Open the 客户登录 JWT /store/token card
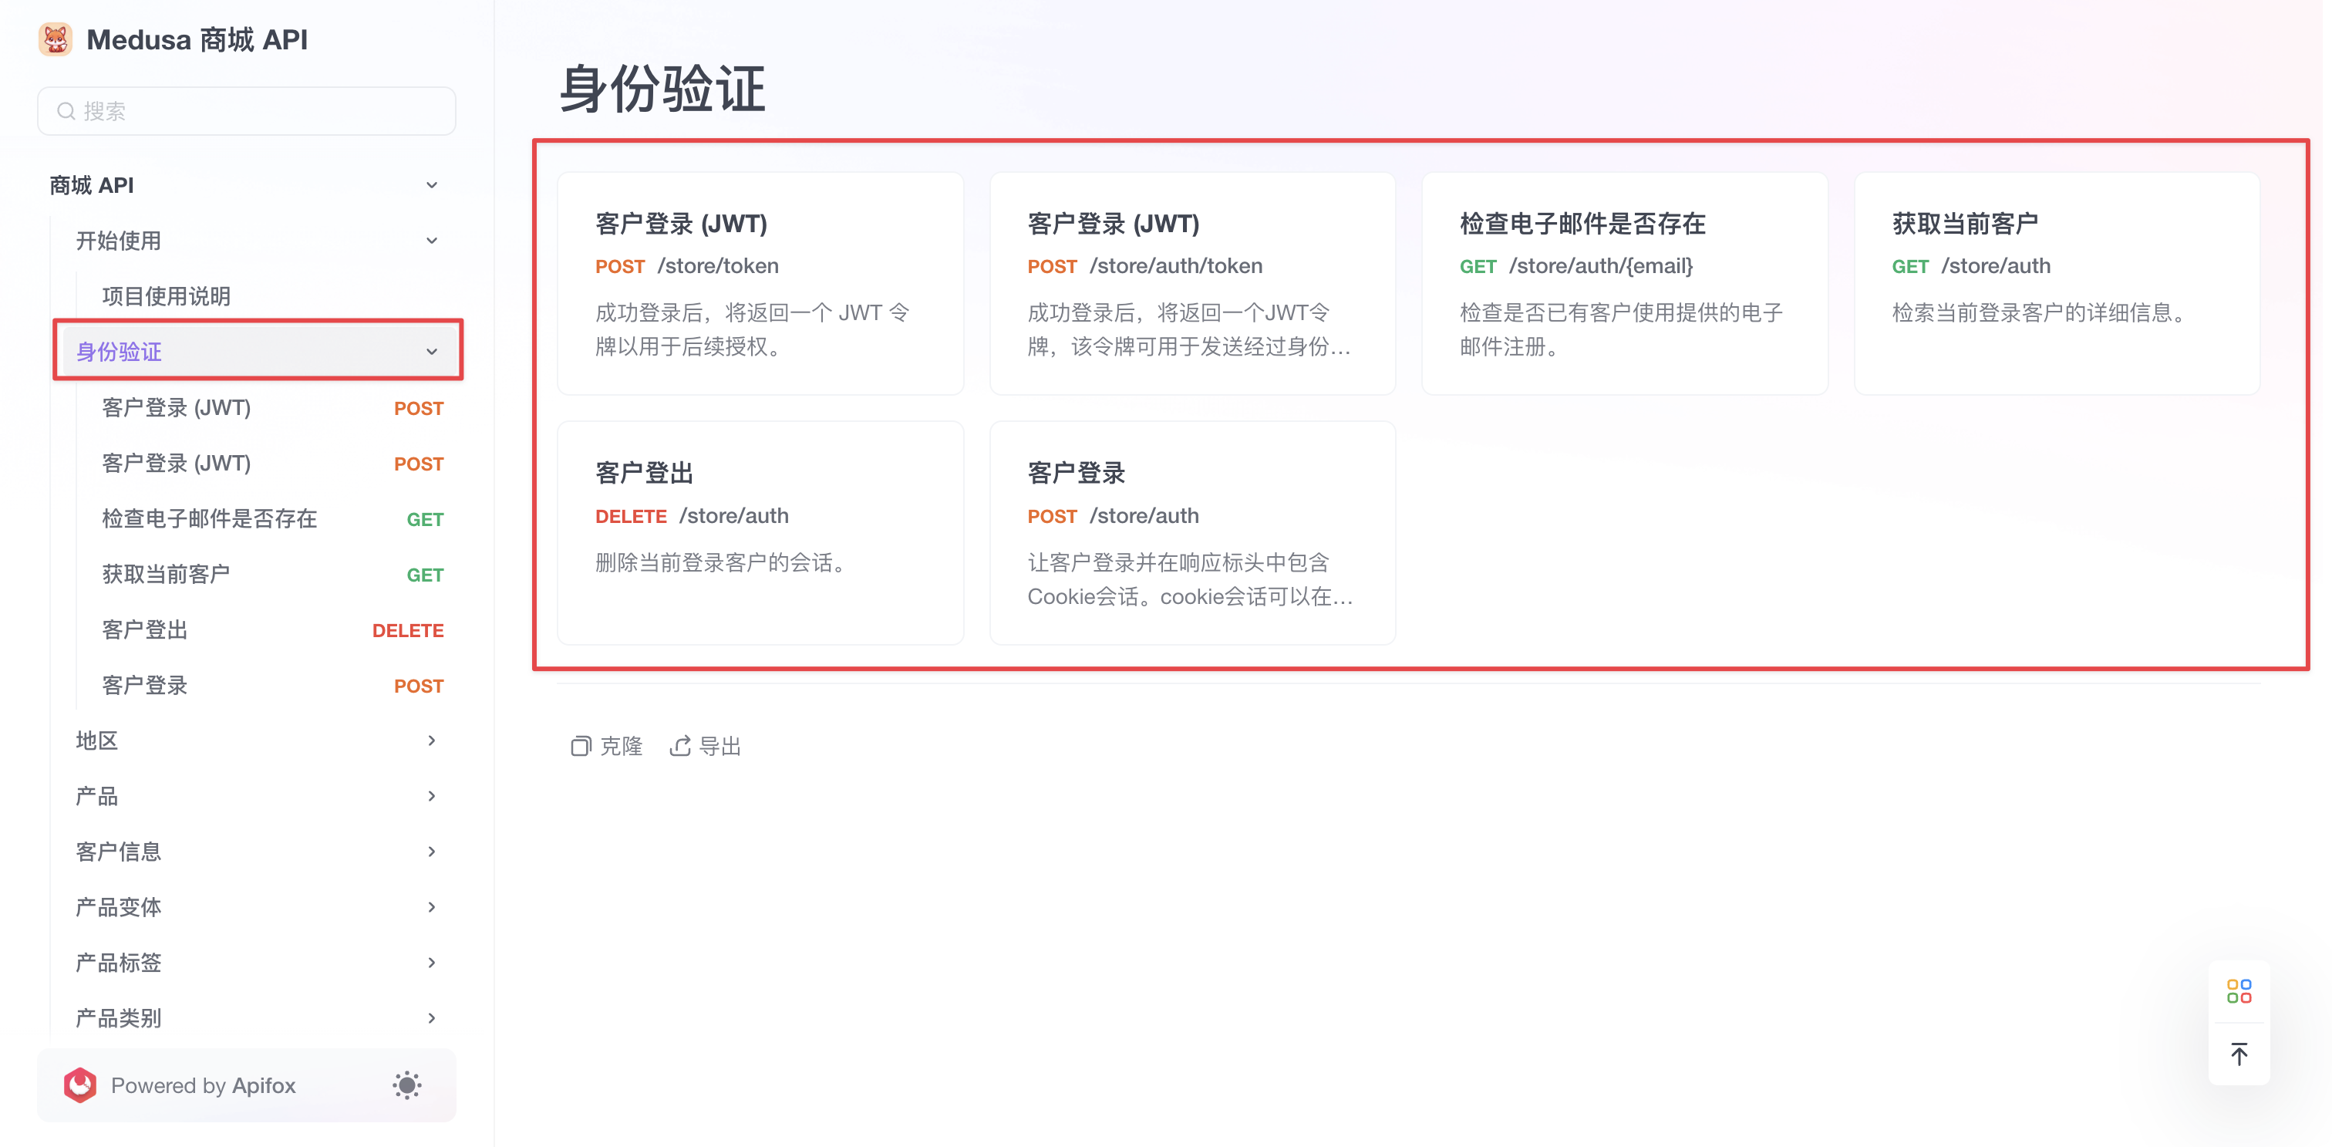This screenshot has height=1147, width=2332. point(760,283)
